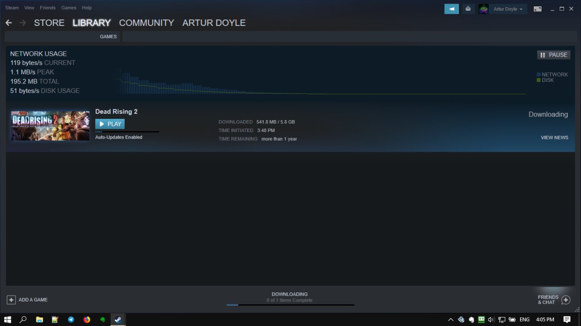Image resolution: width=581 pixels, height=326 pixels.
Task: Click the Friends & Chat plus icon
Action: [x=566, y=300]
